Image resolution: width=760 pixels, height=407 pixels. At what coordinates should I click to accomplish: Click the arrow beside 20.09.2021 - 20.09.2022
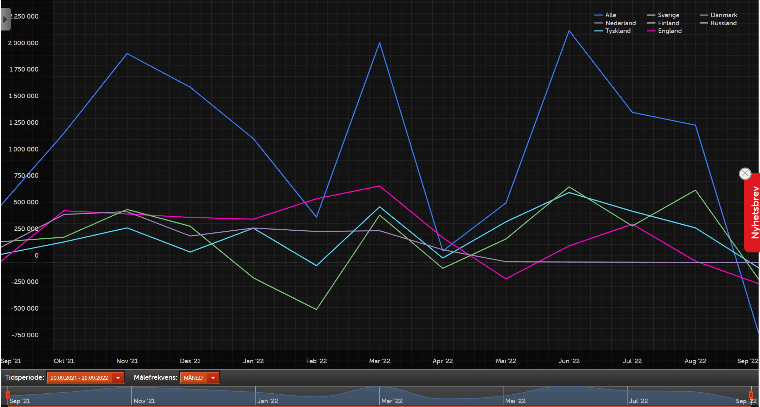[118, 378]
